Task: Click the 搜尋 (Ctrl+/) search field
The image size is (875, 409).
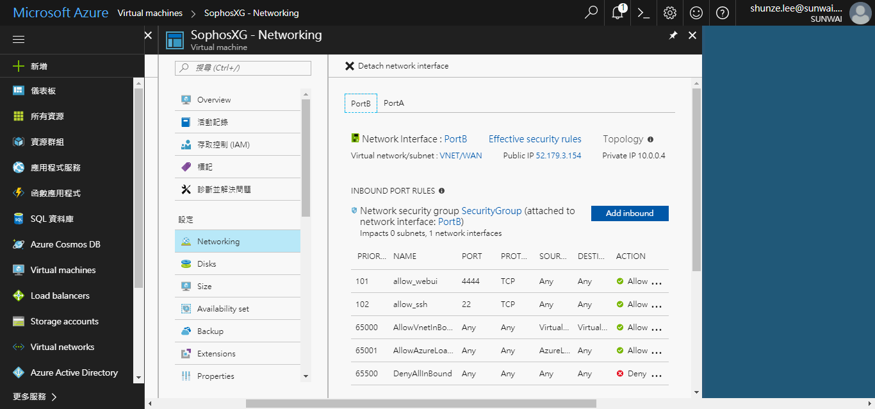Action: pos(243,68)
